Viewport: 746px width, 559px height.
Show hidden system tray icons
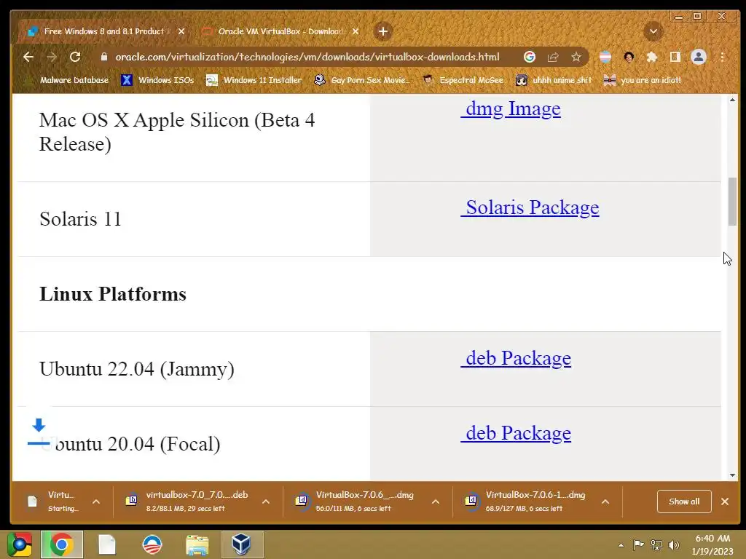tap(621, 545)
